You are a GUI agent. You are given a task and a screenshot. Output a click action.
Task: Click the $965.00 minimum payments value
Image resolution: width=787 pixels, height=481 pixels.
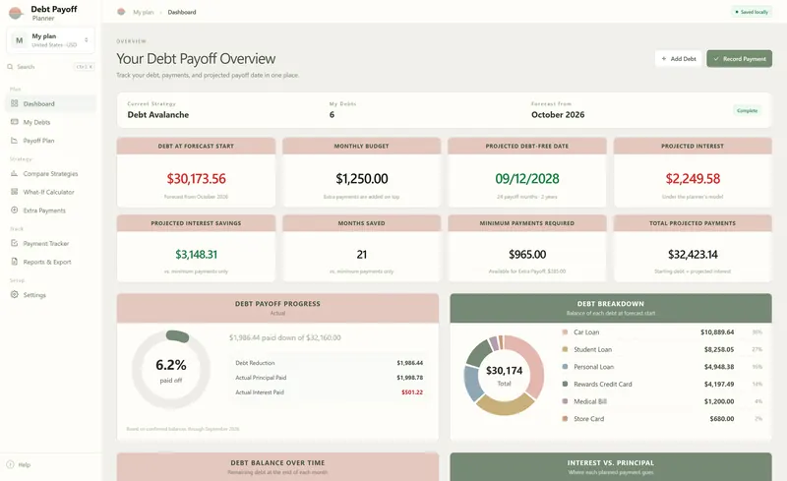pos(527,255)
